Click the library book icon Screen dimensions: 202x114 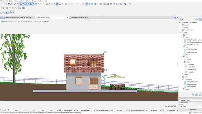[x=111, y=4]
